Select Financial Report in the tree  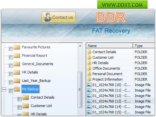click(35, 55)
